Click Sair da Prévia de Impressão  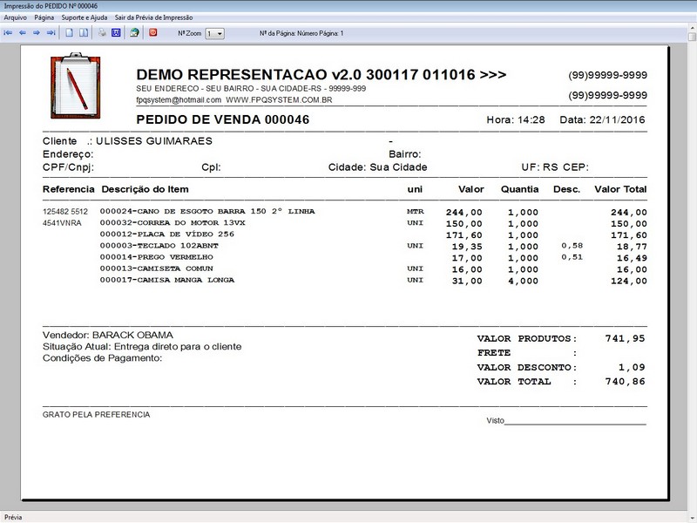(x=154, y=17)
